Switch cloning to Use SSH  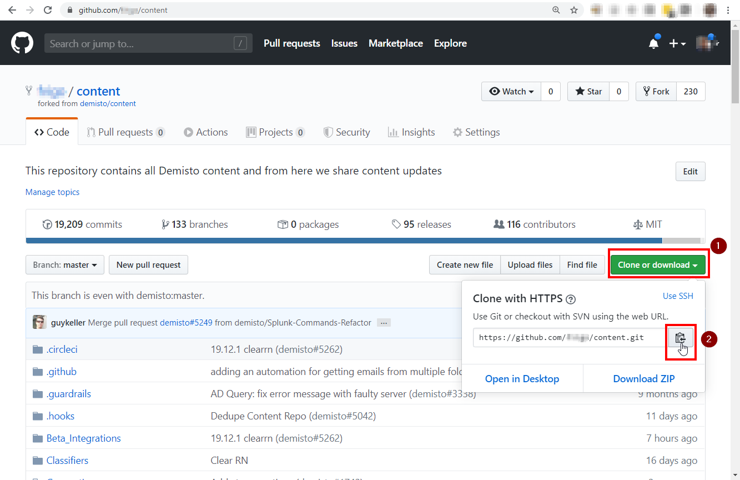coord(677,296)
